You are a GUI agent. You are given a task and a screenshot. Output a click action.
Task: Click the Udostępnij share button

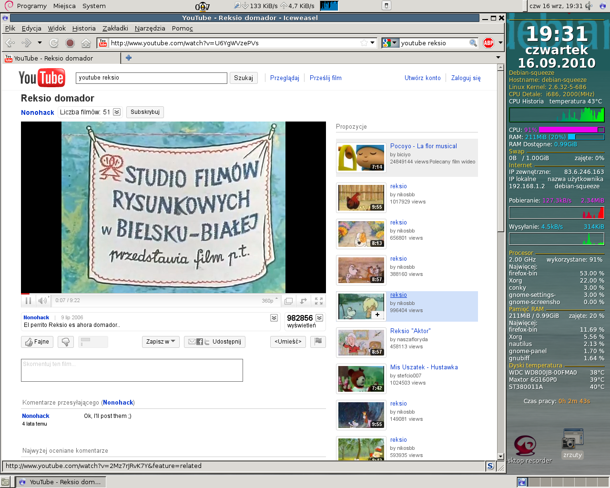(x=214, y=342)
